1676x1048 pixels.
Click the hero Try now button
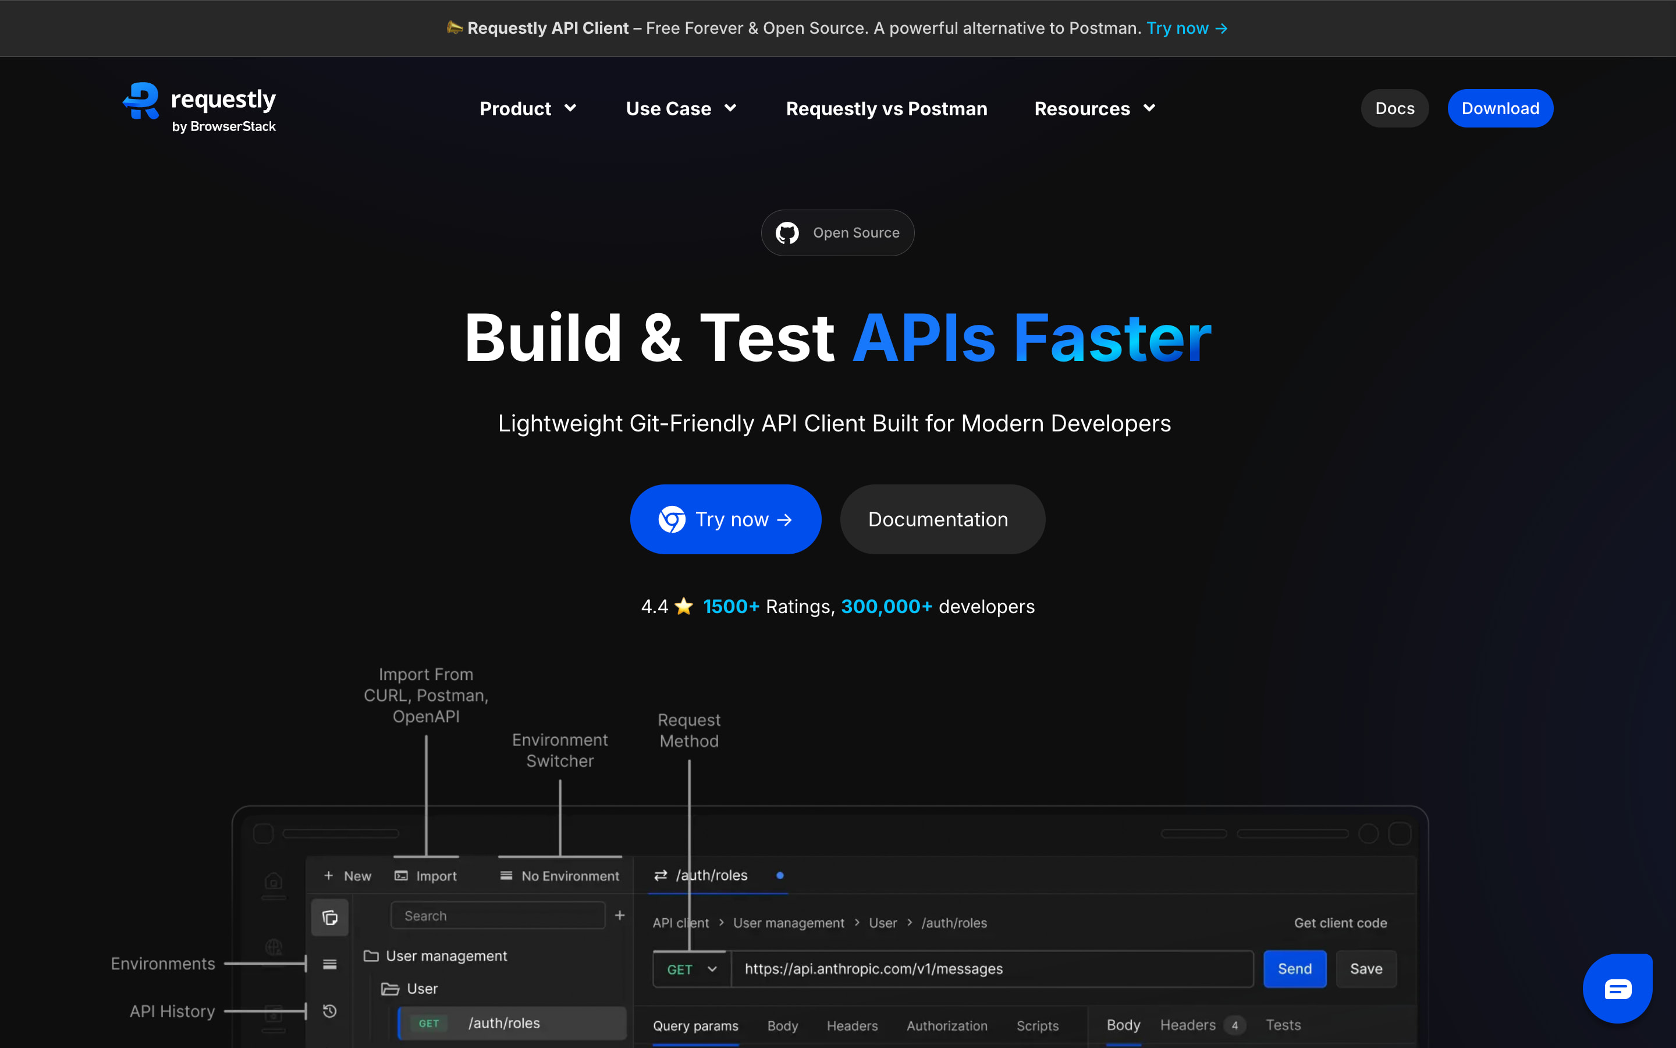[x=725, y=519]
